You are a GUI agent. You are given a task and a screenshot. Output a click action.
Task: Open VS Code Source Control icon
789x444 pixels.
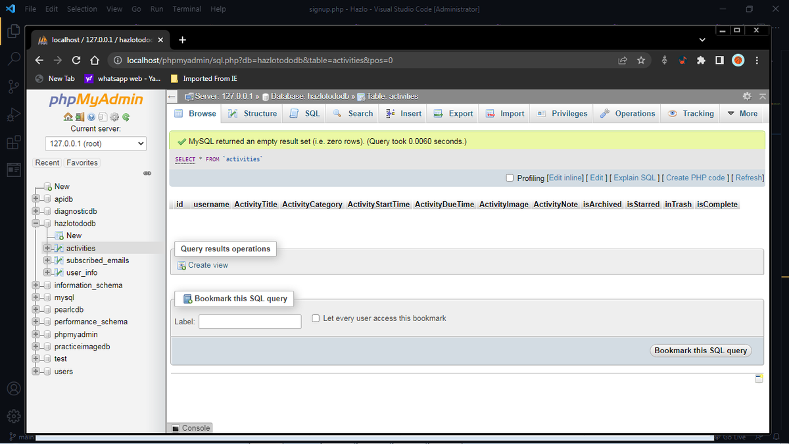(x=13, y=86)
